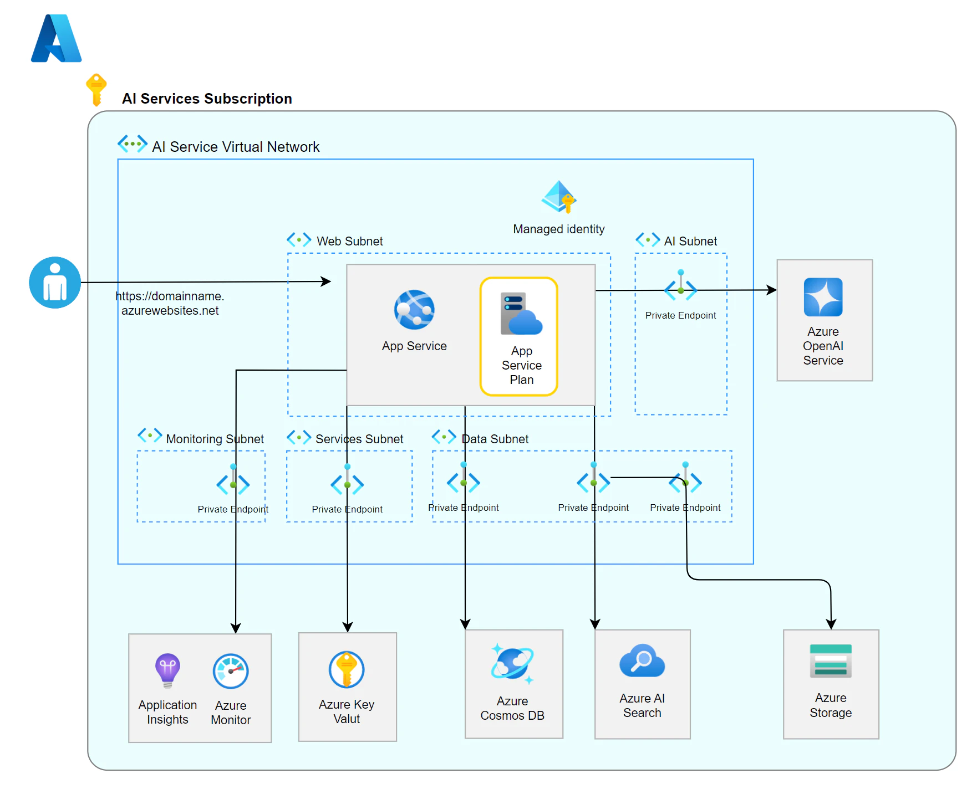Select the AI Services Subscription heading
Image resolution: width=977 pixels, height=789 pixels.
coord(207,99)
